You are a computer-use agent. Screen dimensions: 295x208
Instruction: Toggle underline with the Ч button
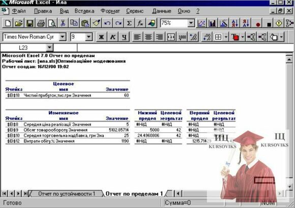pyautogui.click(x=124, y=37)
